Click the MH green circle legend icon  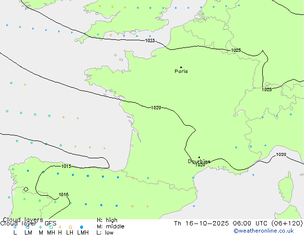[x=51, y=227]
